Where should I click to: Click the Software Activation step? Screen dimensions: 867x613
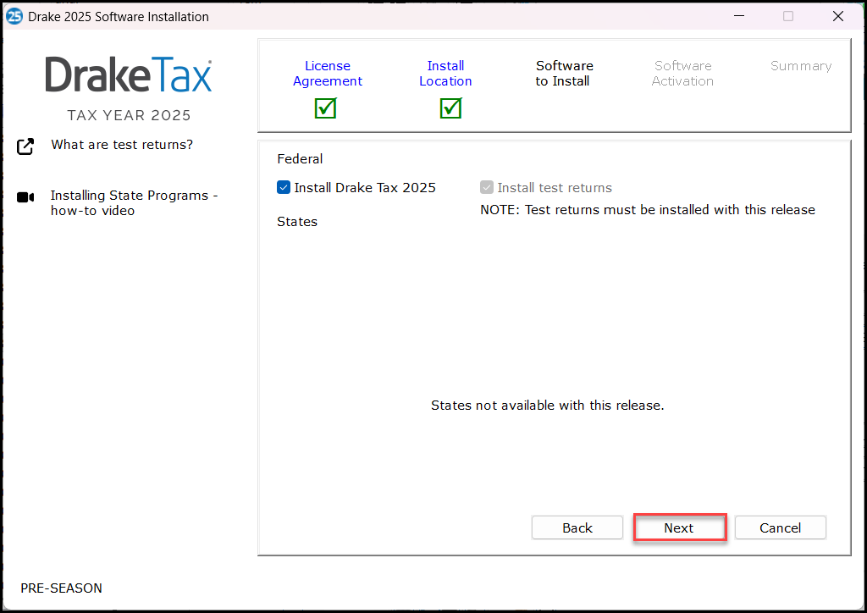click(682, 73)
